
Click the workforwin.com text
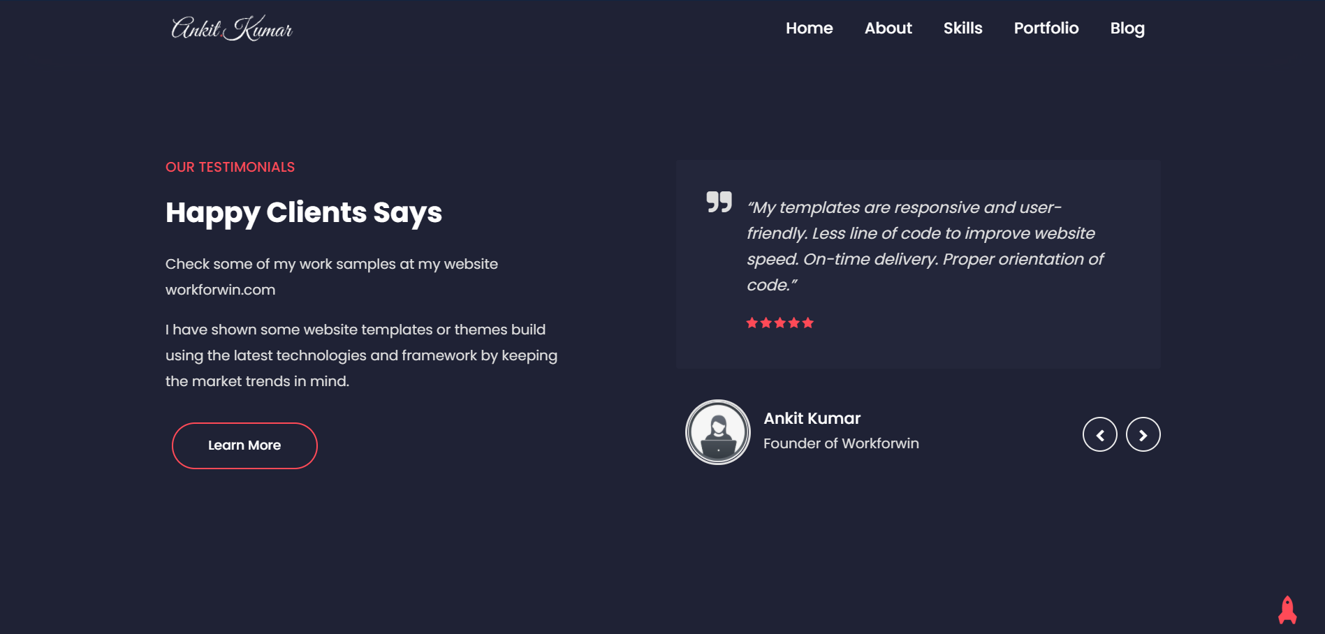pos(220,290)
